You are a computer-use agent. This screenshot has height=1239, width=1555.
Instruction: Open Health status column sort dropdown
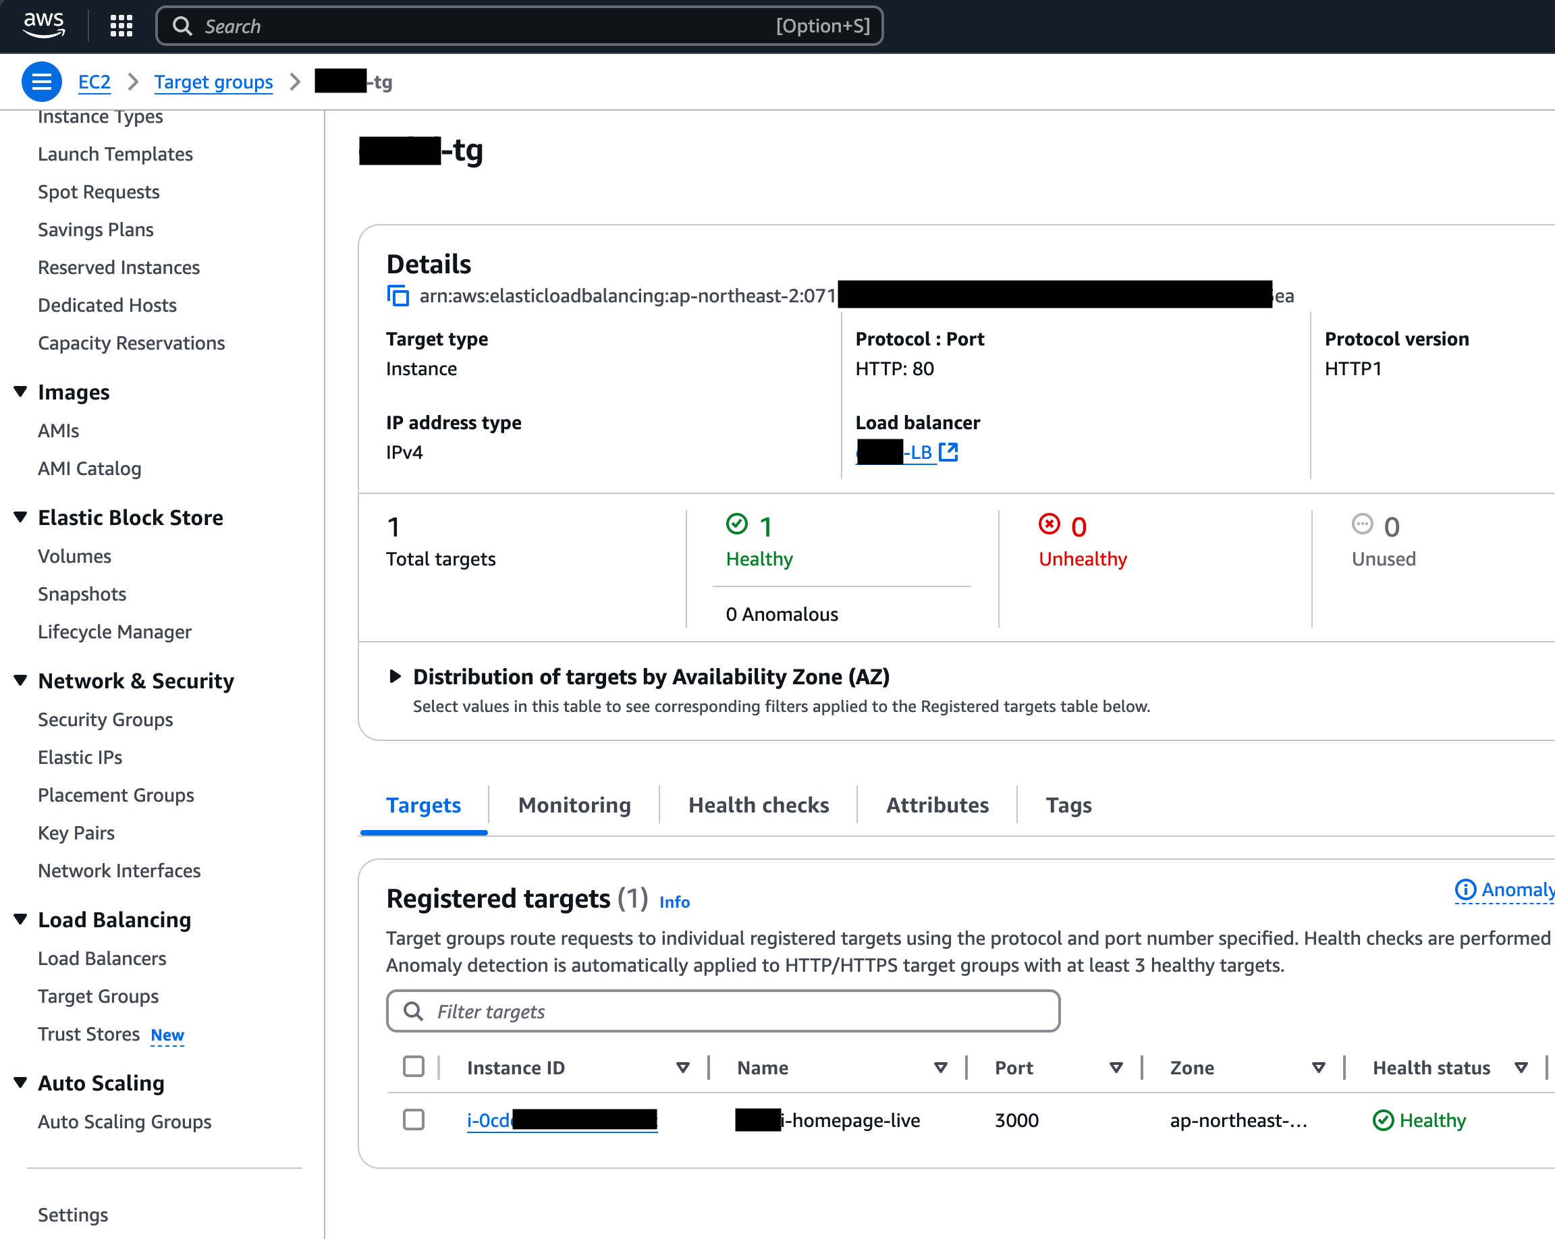[1521, 1068]
